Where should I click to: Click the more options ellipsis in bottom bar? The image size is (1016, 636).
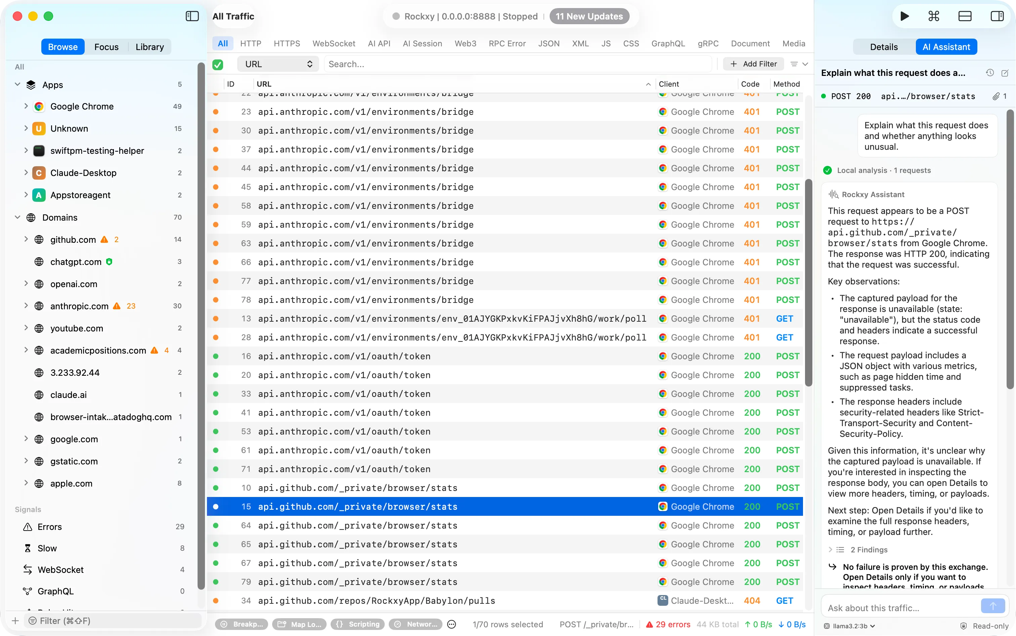pyautogui.click(x=452, y=624)
